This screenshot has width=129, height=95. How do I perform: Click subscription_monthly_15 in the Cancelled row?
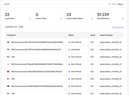point(111,50)
